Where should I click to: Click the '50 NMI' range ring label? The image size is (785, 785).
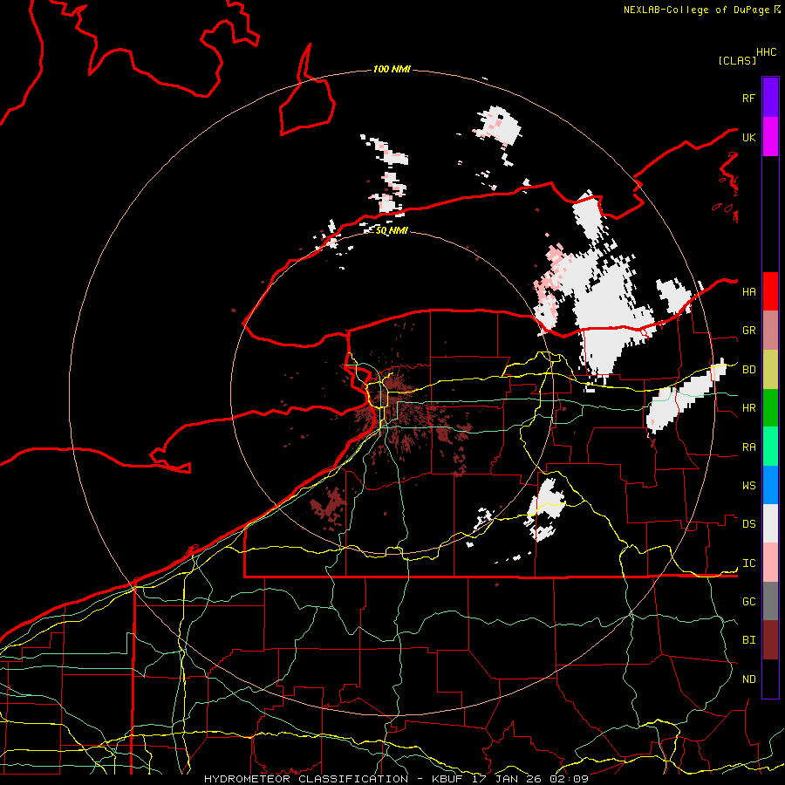click(x=392, y=231)
